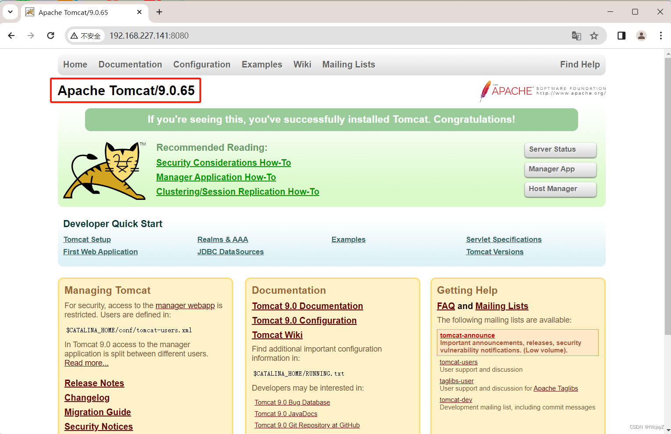Screen dimensions: 671x434
Task: Click the address bar URL
Action: click(x=149, y=36)
